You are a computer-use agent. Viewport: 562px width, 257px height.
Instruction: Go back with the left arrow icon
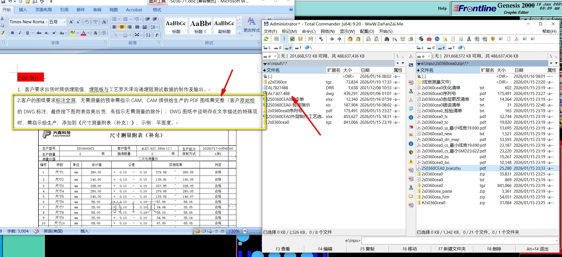coord(332,39)
